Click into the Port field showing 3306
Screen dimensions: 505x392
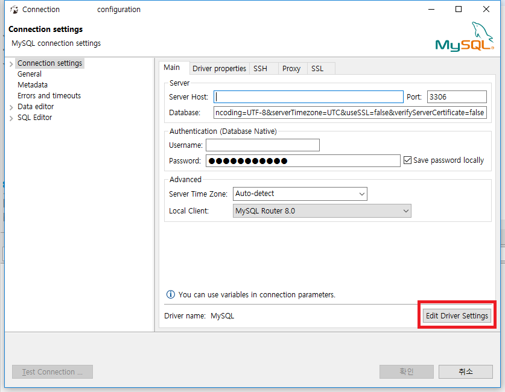(457, 97)
